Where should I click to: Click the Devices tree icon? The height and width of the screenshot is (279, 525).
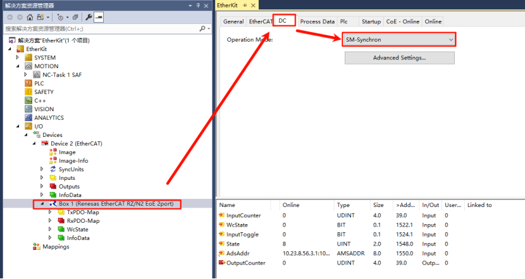[37, 134]
